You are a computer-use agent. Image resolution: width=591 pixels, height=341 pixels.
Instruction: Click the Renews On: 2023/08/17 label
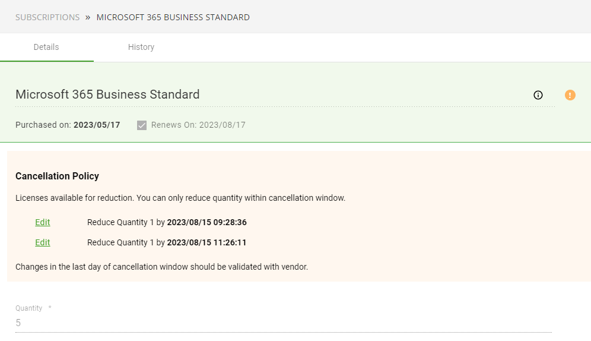click(198, 125)
